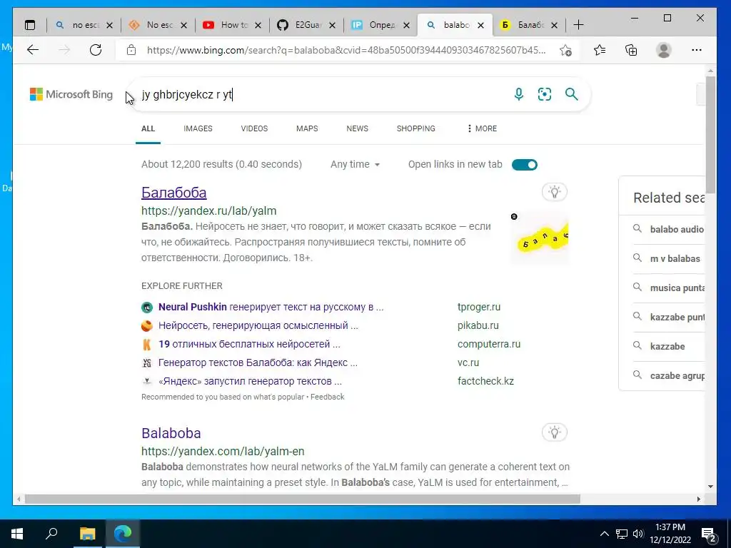Open the Балабоба search result link
Screen dimensions: 731x548
click(x=174, y=193)
